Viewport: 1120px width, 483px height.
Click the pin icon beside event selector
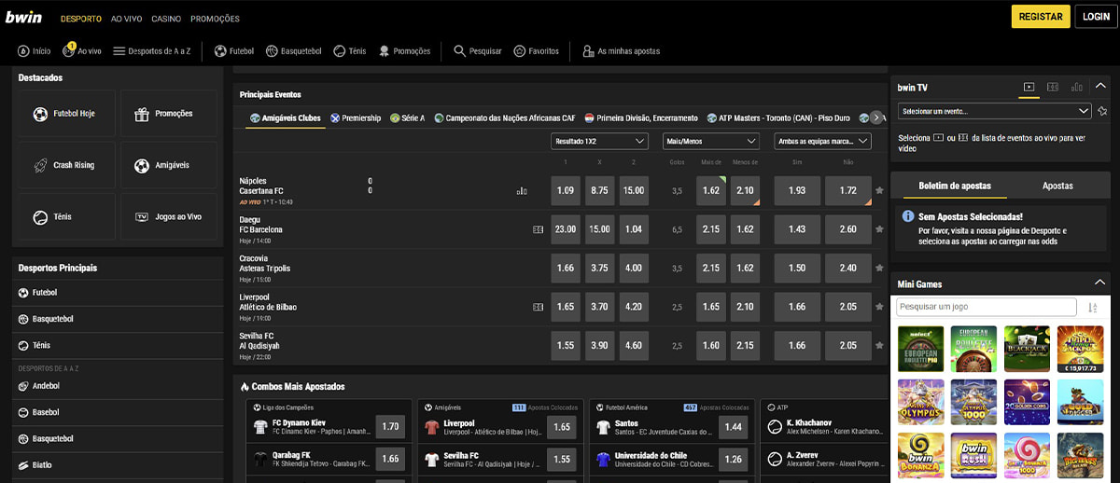pyautogui.click(x=1102, y=111)
